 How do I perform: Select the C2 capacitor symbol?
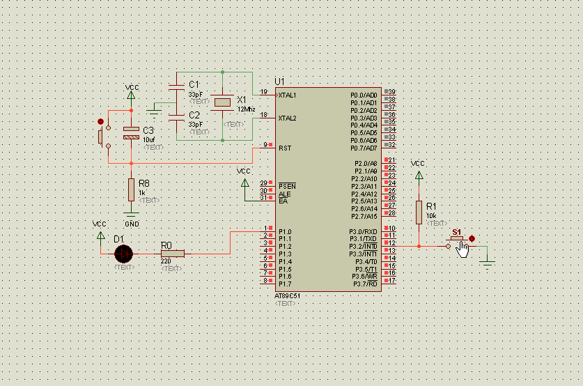point(177,118)
